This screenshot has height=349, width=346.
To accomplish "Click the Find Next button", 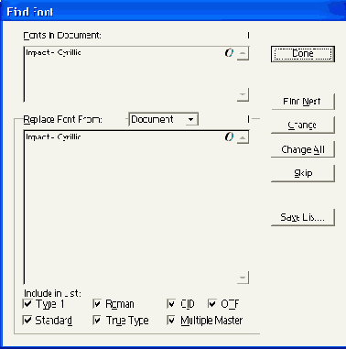I will click(x=303, y=102).
